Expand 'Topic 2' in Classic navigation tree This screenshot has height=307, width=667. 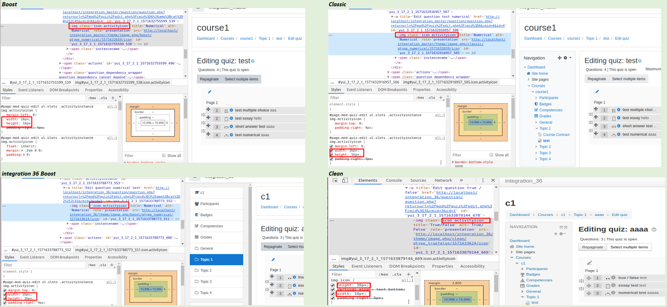pyautogui.click(x=536, y=147)
